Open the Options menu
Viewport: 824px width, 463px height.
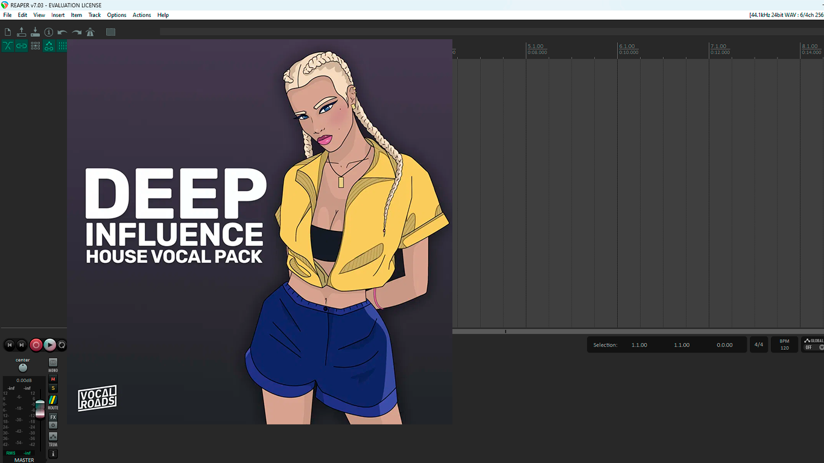click(116, 15)
